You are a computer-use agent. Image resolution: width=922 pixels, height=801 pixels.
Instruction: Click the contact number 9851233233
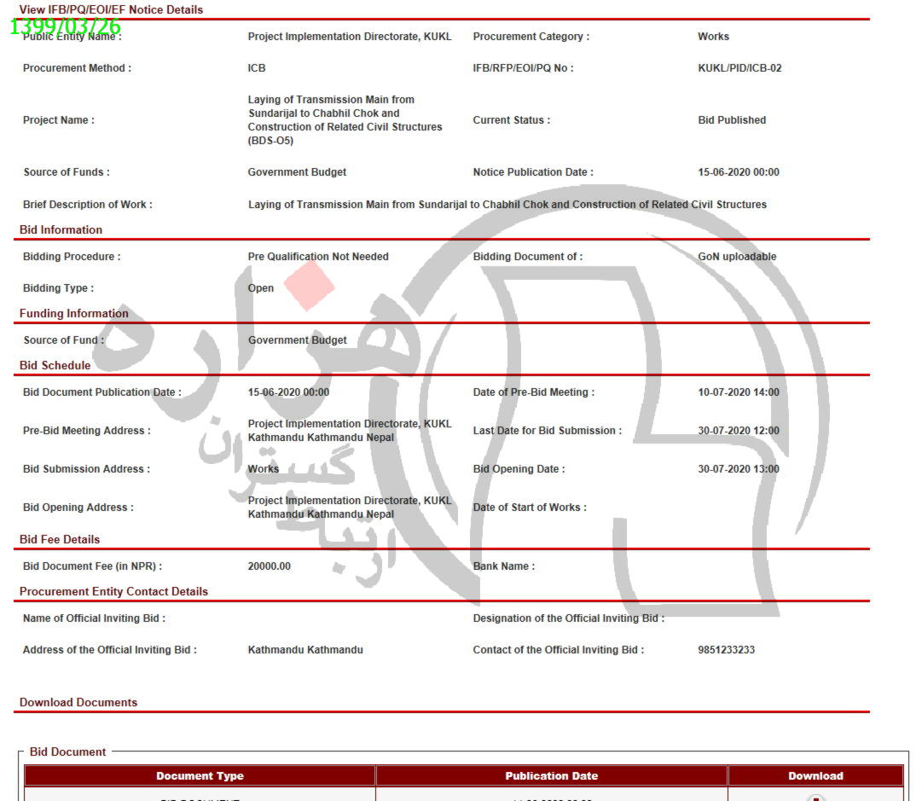pyautogui.click(x=726, y=650)
